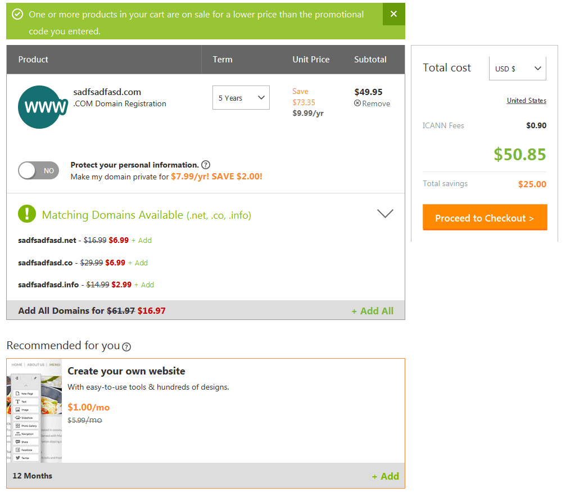Open the term dropdown showing 5 Years

[241, 97]
